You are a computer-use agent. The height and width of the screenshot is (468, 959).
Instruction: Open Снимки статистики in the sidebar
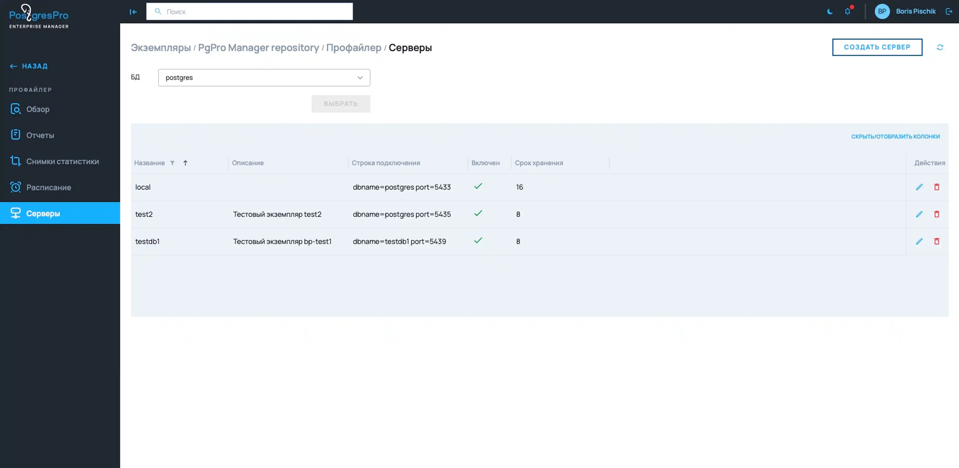click(x=62, y=161)
